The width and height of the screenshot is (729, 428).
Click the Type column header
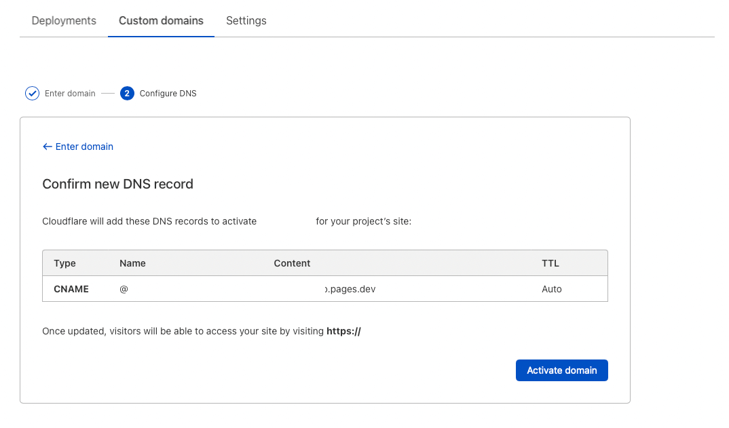click(x=63, y=262)
